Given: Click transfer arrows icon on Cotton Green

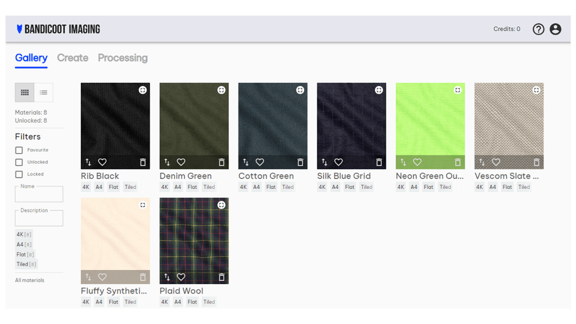Looking at the screenshot, I should coord(246,162).
